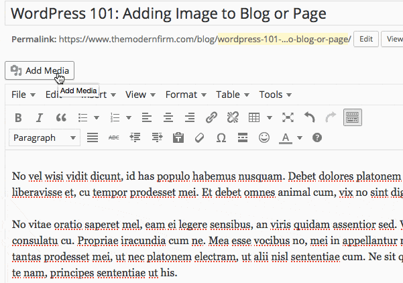403x283 pixels.
Task: Open the Table menu
Action: tap(233, 95)
